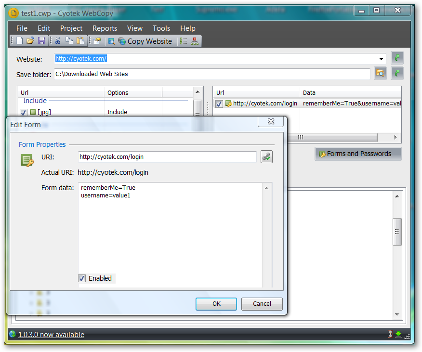Image resolution: width=422 pixels, height=352 pixels.
Task: Click the Actual URI http://cyotek.com/login text
Action: pos(113,172)
